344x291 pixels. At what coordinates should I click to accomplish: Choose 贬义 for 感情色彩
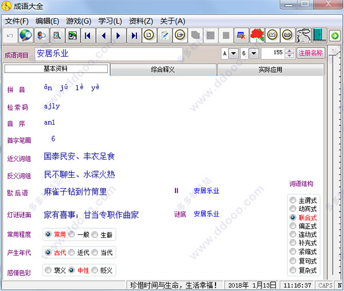pyautogui.click(x=95, y=270)
